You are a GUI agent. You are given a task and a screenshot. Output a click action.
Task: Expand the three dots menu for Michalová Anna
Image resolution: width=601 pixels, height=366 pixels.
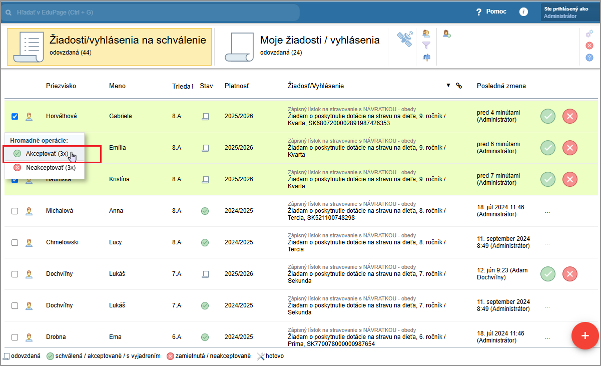[547, 211]
